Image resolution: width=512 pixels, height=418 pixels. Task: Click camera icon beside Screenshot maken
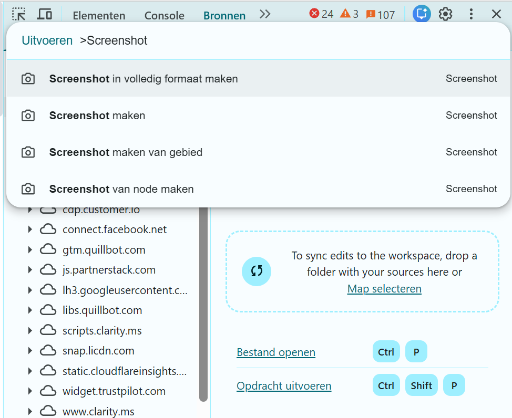(28, 116)
